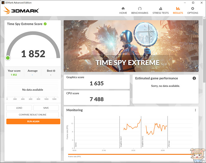Open Monitoring three-dot menu
The image size is (206, 163).
[195, 110]
